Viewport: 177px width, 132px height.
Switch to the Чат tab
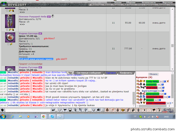[x=70, y=73]
